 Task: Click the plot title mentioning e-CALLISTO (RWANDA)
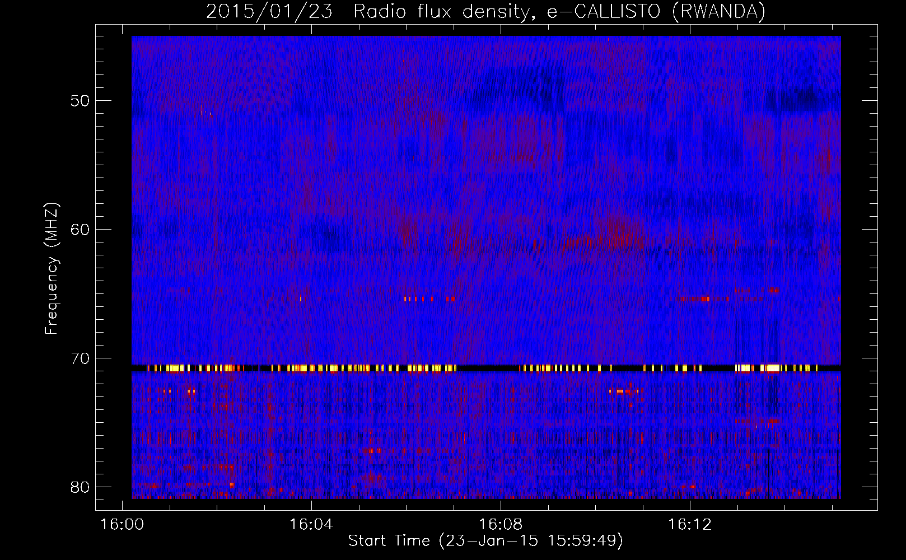pyautogui.click(x=485, y=11)
